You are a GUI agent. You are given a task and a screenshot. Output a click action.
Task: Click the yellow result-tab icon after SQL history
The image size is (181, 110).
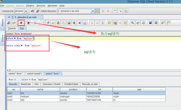110,23
